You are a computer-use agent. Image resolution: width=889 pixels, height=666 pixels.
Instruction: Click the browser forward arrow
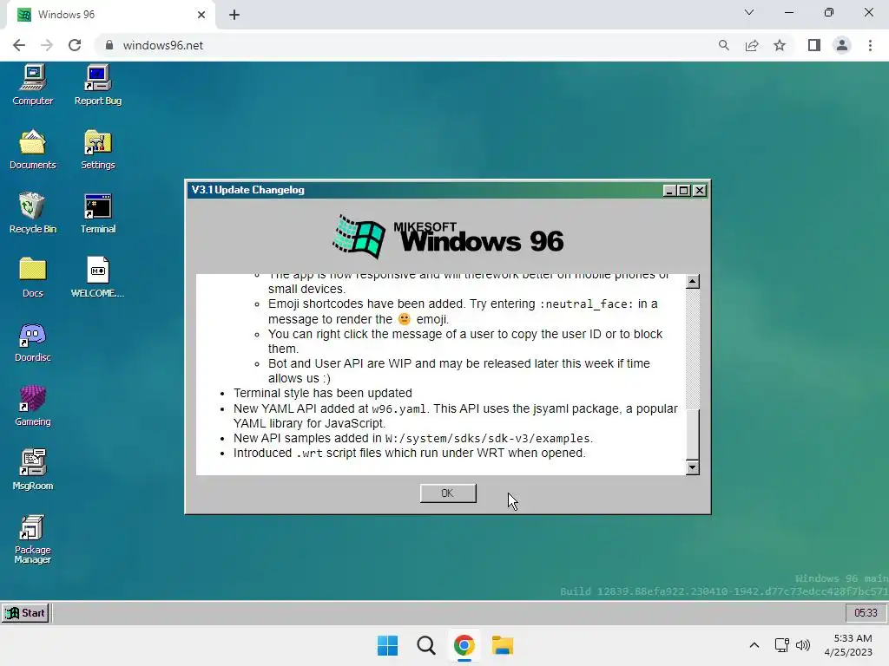[x=47, y=45]
